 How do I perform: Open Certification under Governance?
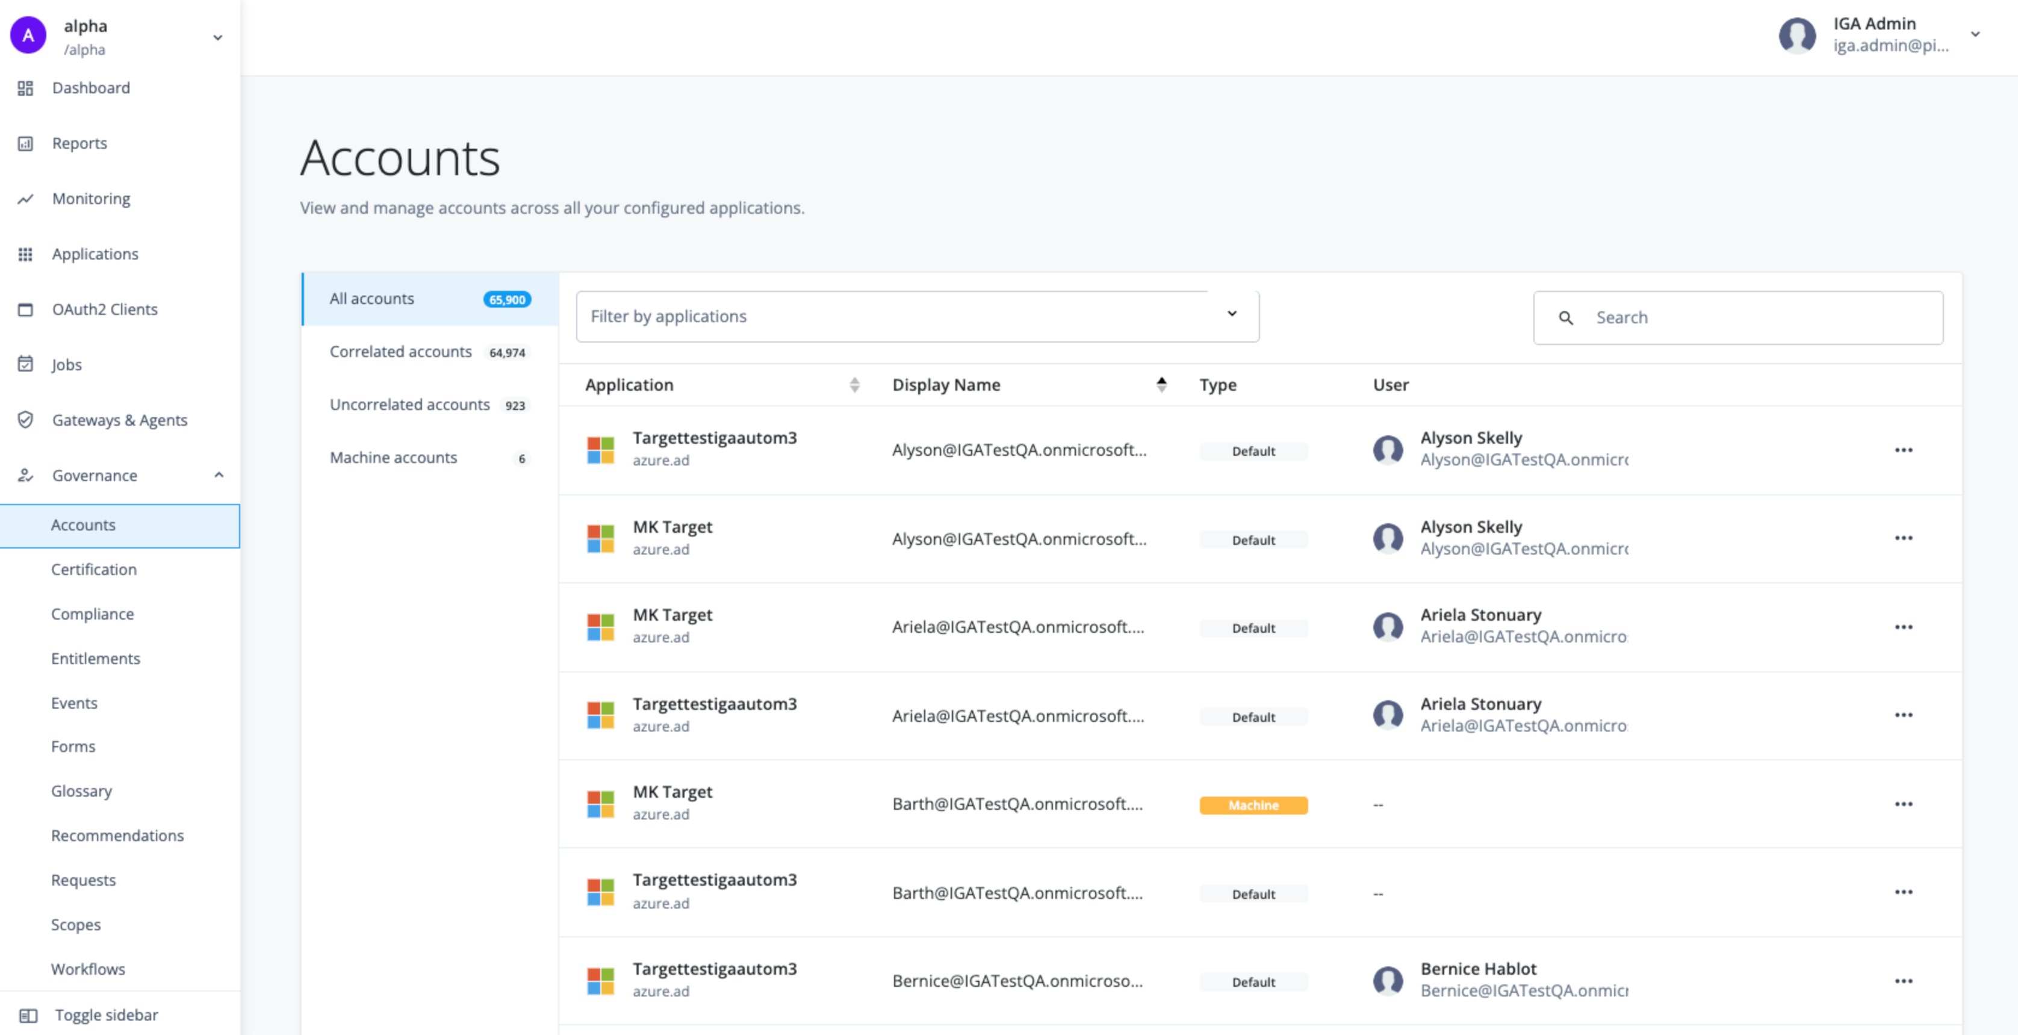coord(93,569)
